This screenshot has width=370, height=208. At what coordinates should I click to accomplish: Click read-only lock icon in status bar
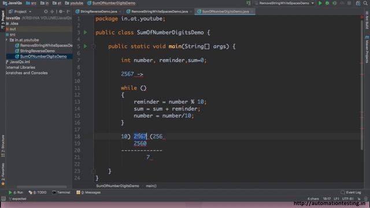pos(358,199)
